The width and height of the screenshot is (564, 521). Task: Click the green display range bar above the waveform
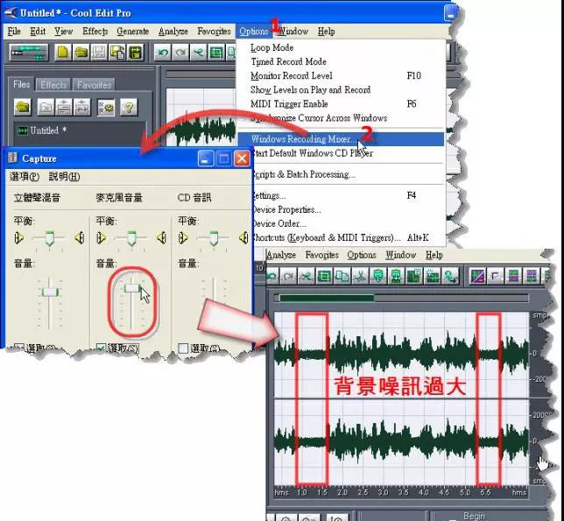pos(327,298)
